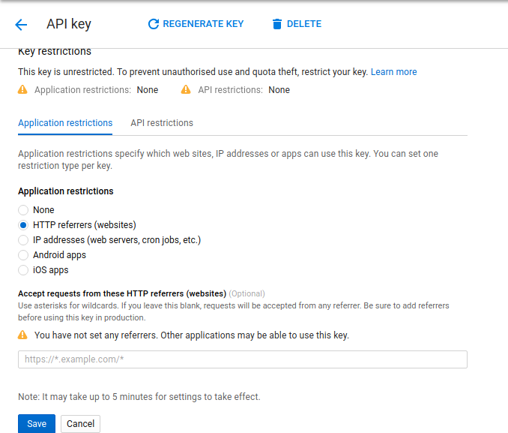The image size is (508, 433).
Task: Click the API key page title
Action: [x=69, y=24]
